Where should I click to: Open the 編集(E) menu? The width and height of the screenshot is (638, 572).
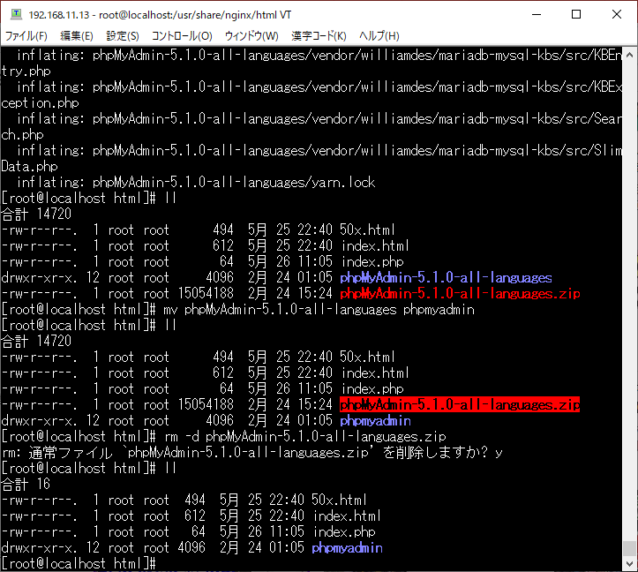coord(76,36)
